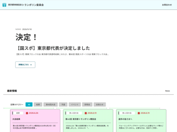Filter articles by 結果 category

tap(38, 104)
